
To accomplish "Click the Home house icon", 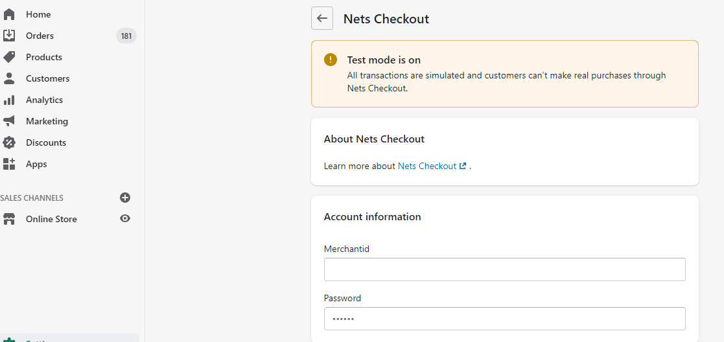I will tap(9, 14).
